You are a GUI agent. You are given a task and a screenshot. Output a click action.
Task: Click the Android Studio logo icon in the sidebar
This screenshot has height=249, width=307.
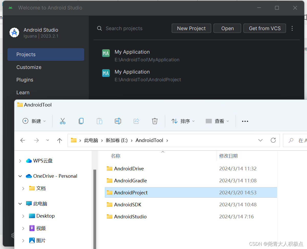click(x=14, y=32)
